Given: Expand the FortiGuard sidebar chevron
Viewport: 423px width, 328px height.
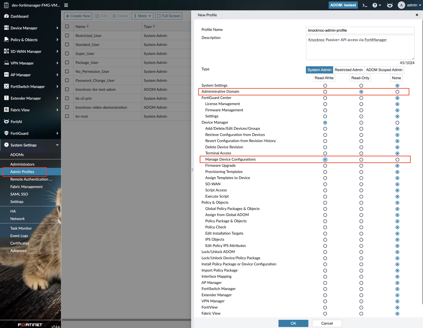Looking at the screenshot, I should point(57,133).
